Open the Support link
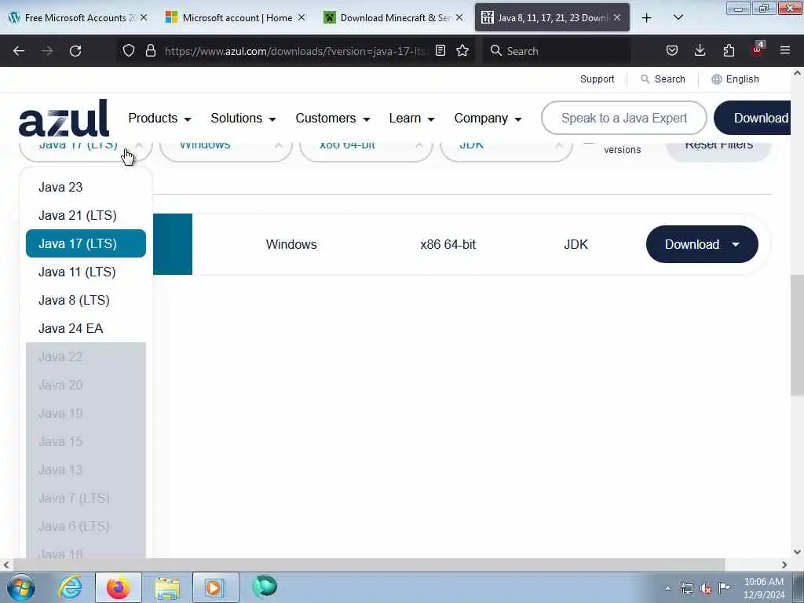The width and height of the screenshot is (804, 603). click(x=597, y=79)
